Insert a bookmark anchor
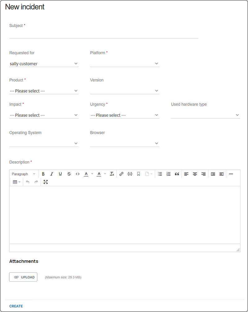Image resolution: width=248 pixels, height=312 pixels. (139, 174)
